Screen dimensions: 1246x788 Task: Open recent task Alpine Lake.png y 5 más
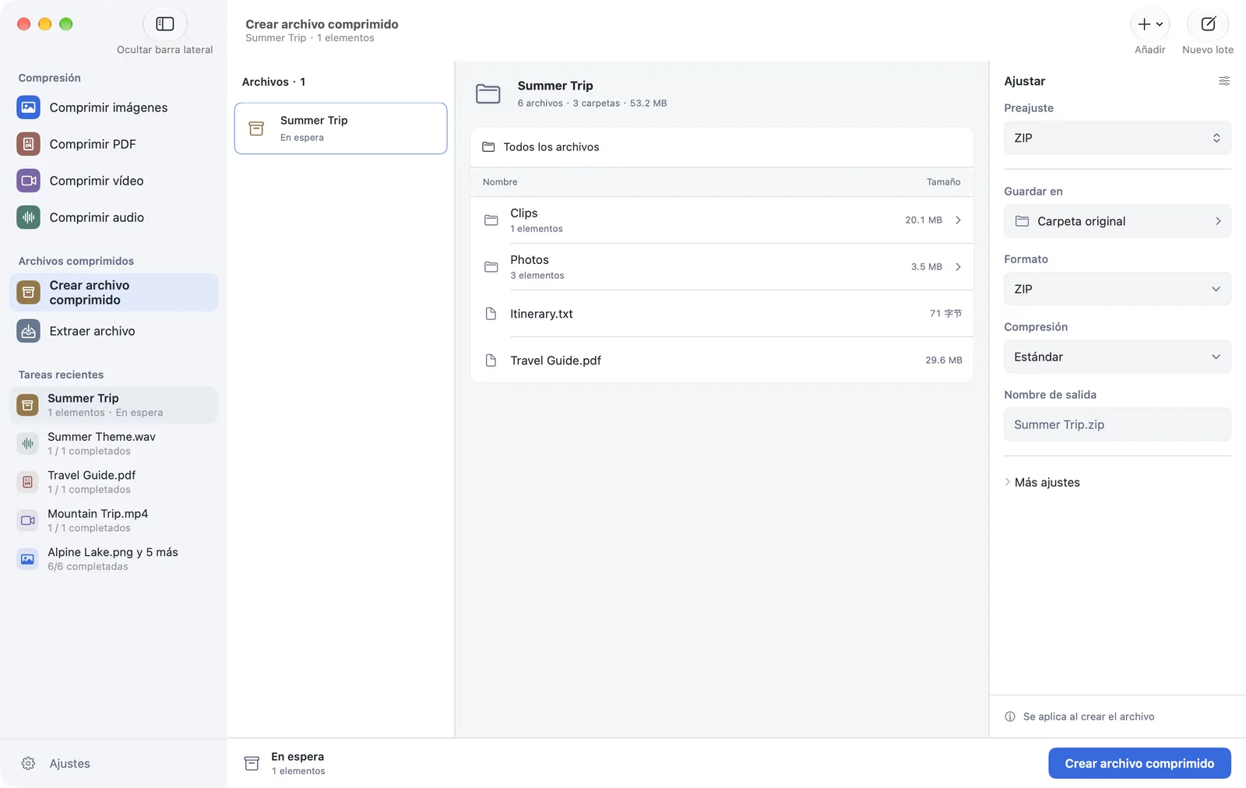click(x=114, y=558)
